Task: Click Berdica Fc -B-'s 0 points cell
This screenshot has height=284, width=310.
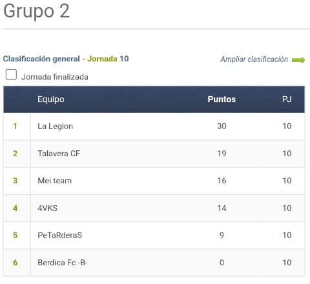Action: click(222, 263)
